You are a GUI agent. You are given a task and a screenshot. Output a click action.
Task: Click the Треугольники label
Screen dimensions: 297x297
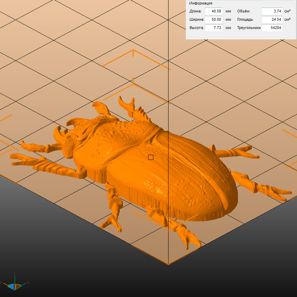(x=249, y=28)
